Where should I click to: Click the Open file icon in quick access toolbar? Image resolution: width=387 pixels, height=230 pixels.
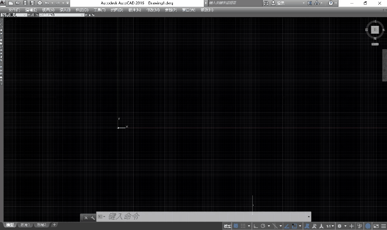[x=19, y=3]
